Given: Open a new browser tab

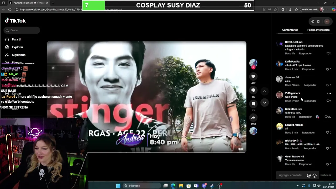Looking at the screenshot, I should pos(53,3).
